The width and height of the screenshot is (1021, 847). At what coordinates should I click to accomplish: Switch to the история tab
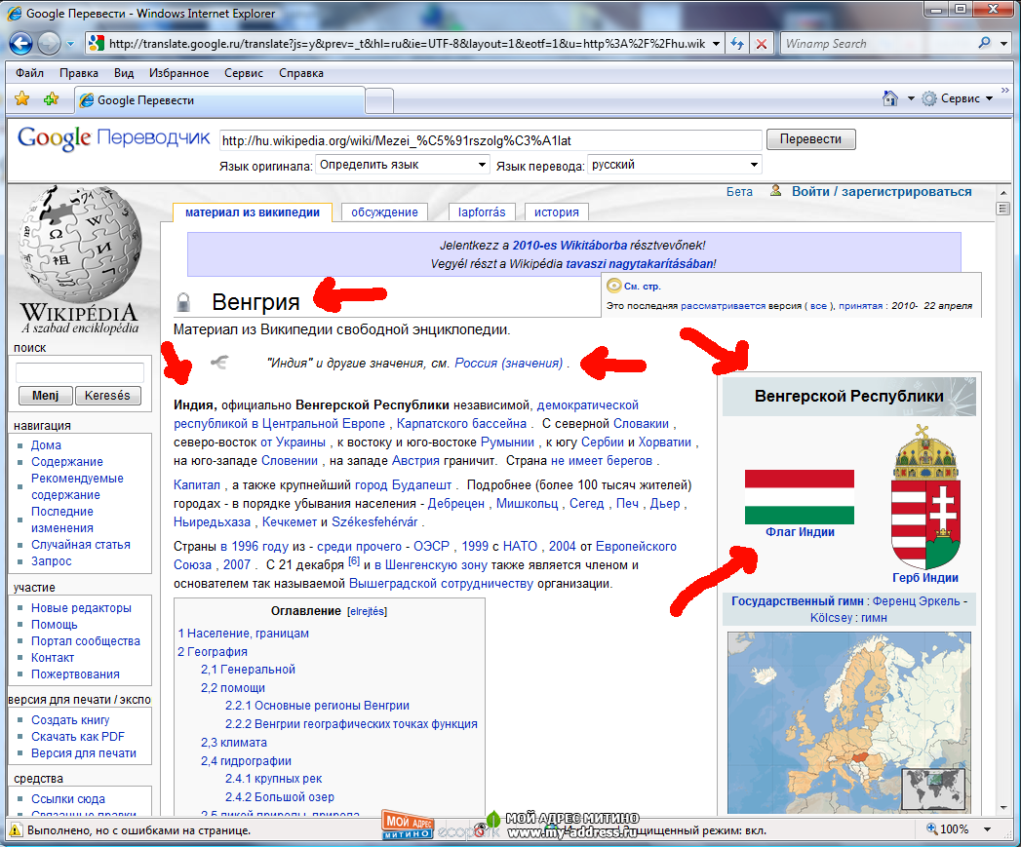point(556,212)
